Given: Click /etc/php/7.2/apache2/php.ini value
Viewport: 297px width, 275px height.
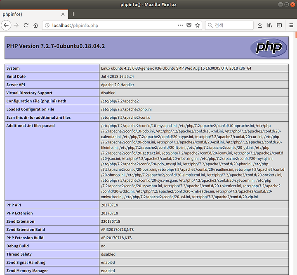Looking at the screenshot, I should pos(126,109).
